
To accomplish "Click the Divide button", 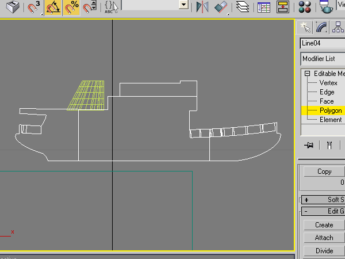I will coord(324,251).
